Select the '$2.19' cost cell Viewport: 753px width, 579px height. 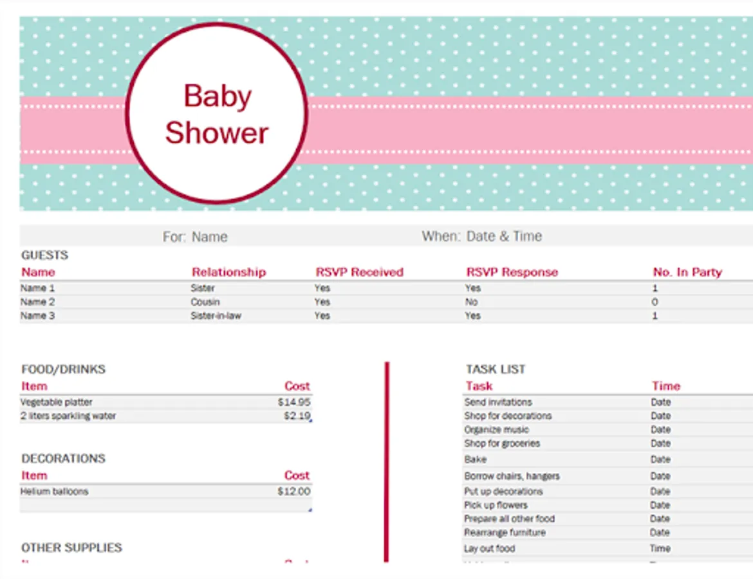(x=297, y=416)
